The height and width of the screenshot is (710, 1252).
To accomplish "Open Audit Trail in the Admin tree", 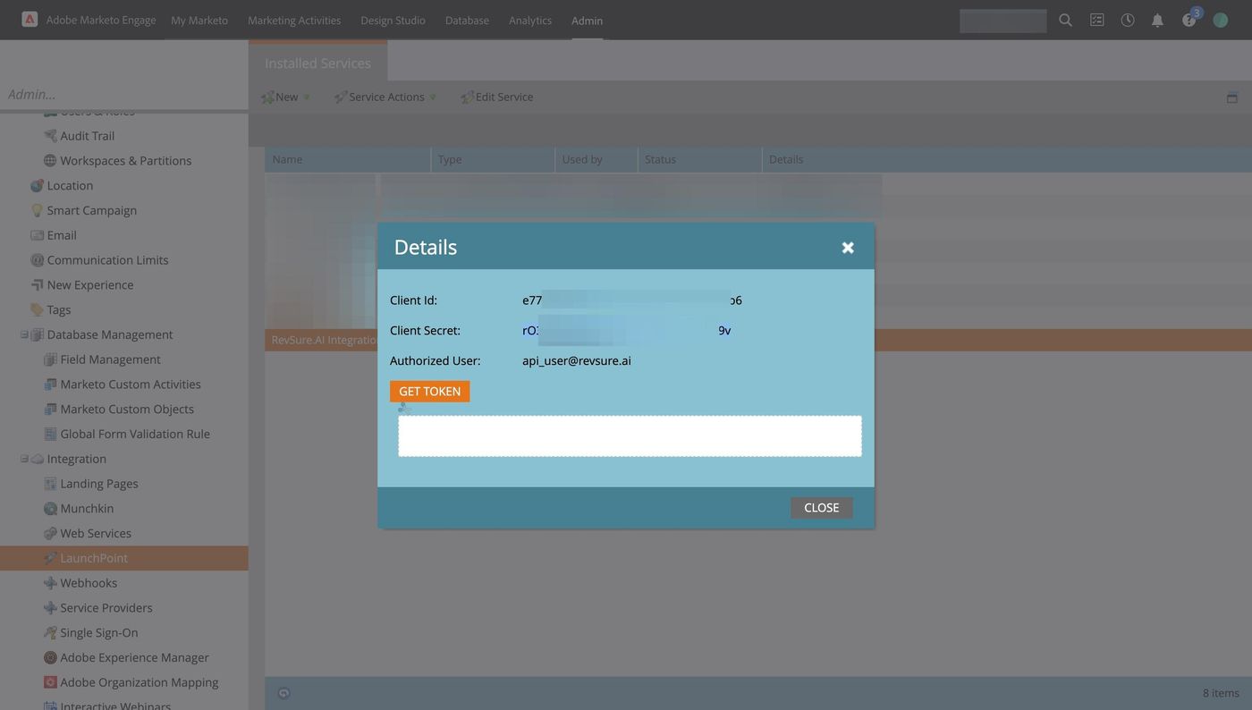I will 87,136.
